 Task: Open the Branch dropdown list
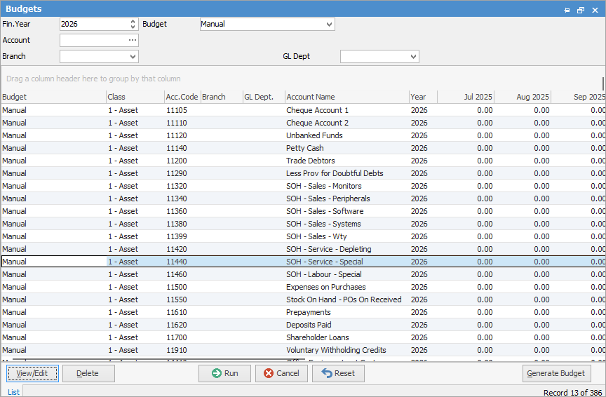pyautogui.click(x=133, y=57)
